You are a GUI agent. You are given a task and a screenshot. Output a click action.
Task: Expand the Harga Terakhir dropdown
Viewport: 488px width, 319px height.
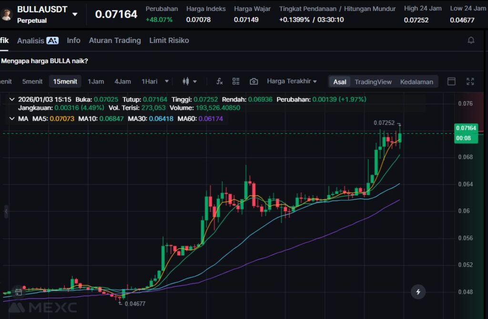pyautogui.click(x=292, y=82)
